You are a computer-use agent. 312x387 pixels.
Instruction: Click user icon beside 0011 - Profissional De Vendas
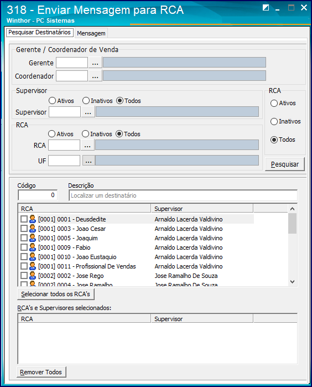pyautogui.click(x=32, y=266)
